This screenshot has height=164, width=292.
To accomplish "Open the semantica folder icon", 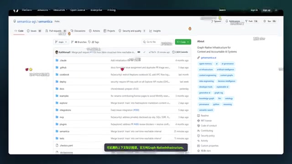I will coord(57,131).
